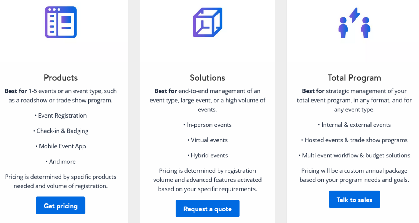
Task: Click the Event Registration bullet item
Action: (x=61, y=116)
